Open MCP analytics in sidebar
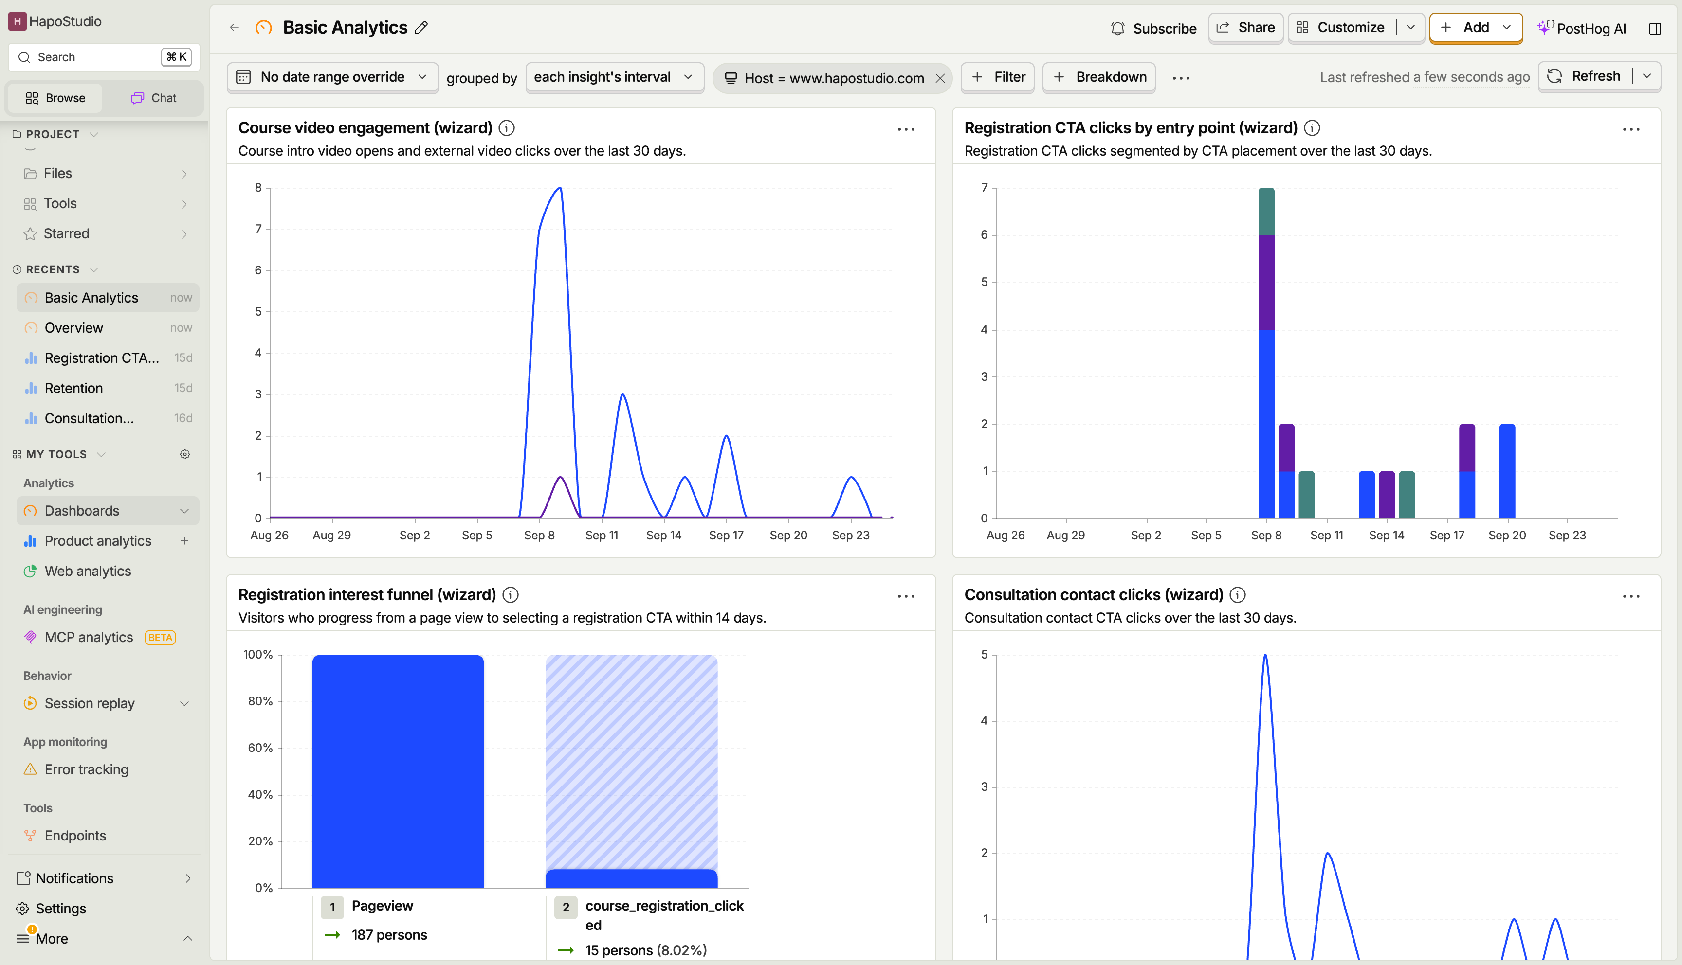This screenshot has width=1682, height=965. pos(108,638)
